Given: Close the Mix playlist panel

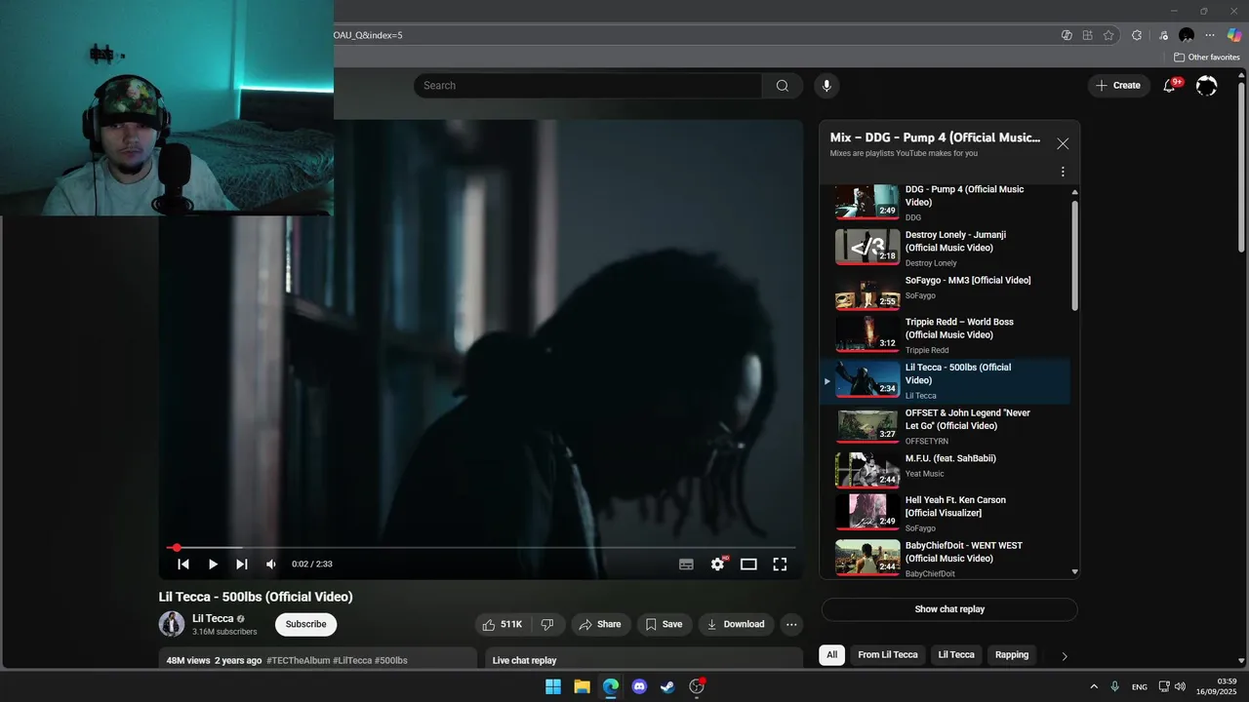Looking at the screenshot, I should [1063, 143].
